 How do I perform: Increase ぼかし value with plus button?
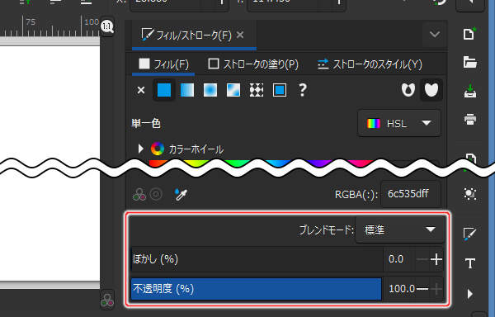tap(436, 259)
